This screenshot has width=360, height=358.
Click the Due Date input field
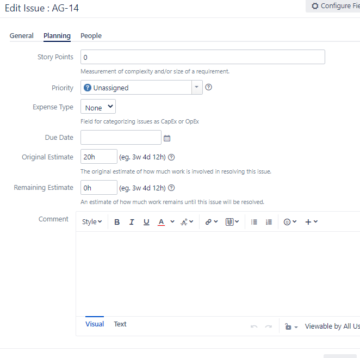pyautogui.click(x=121, y=137)
